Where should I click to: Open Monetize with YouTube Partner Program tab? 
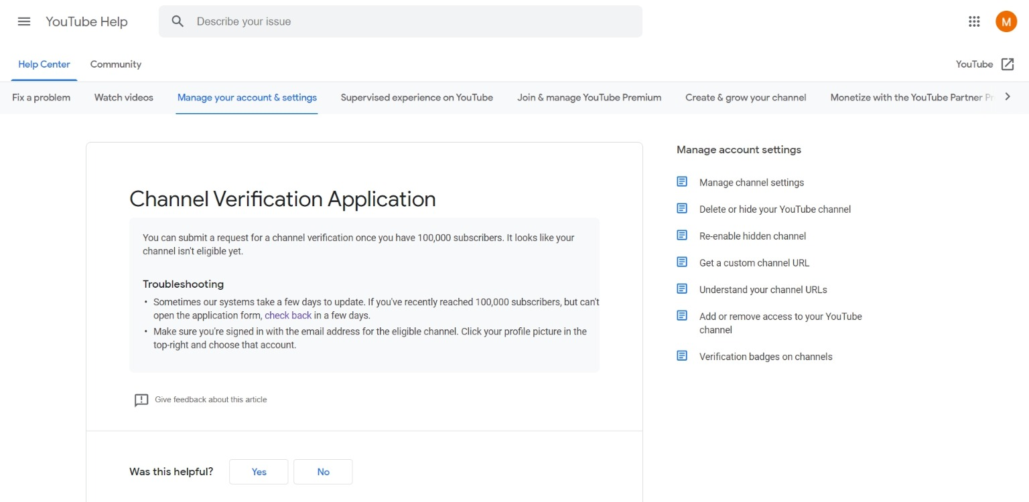(x=911, y=98)
